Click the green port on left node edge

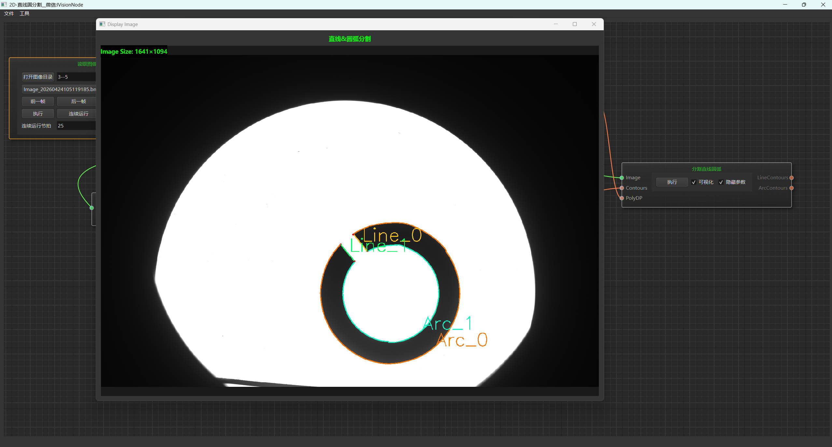pyautogui.click(x=92, y=208)
